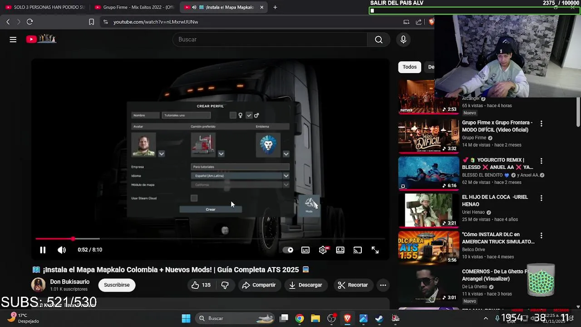Mute audio on the playing browser tab
The width and height of the screenshot is (581, 327).
pos(194,7)
